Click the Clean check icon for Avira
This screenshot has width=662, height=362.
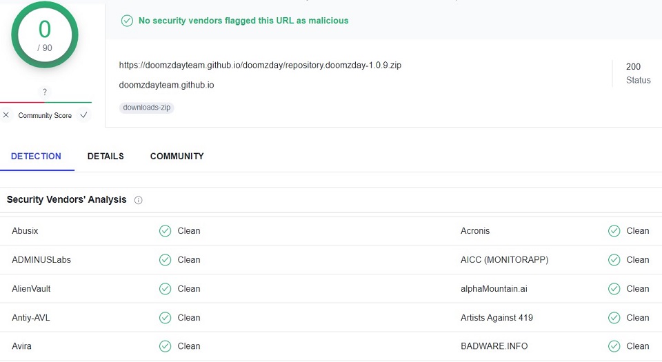click(x=165, y=346)
